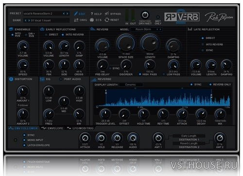The image size is (243, 176).
Task: Click the Reverse section icon
Action: click(94, 80)
